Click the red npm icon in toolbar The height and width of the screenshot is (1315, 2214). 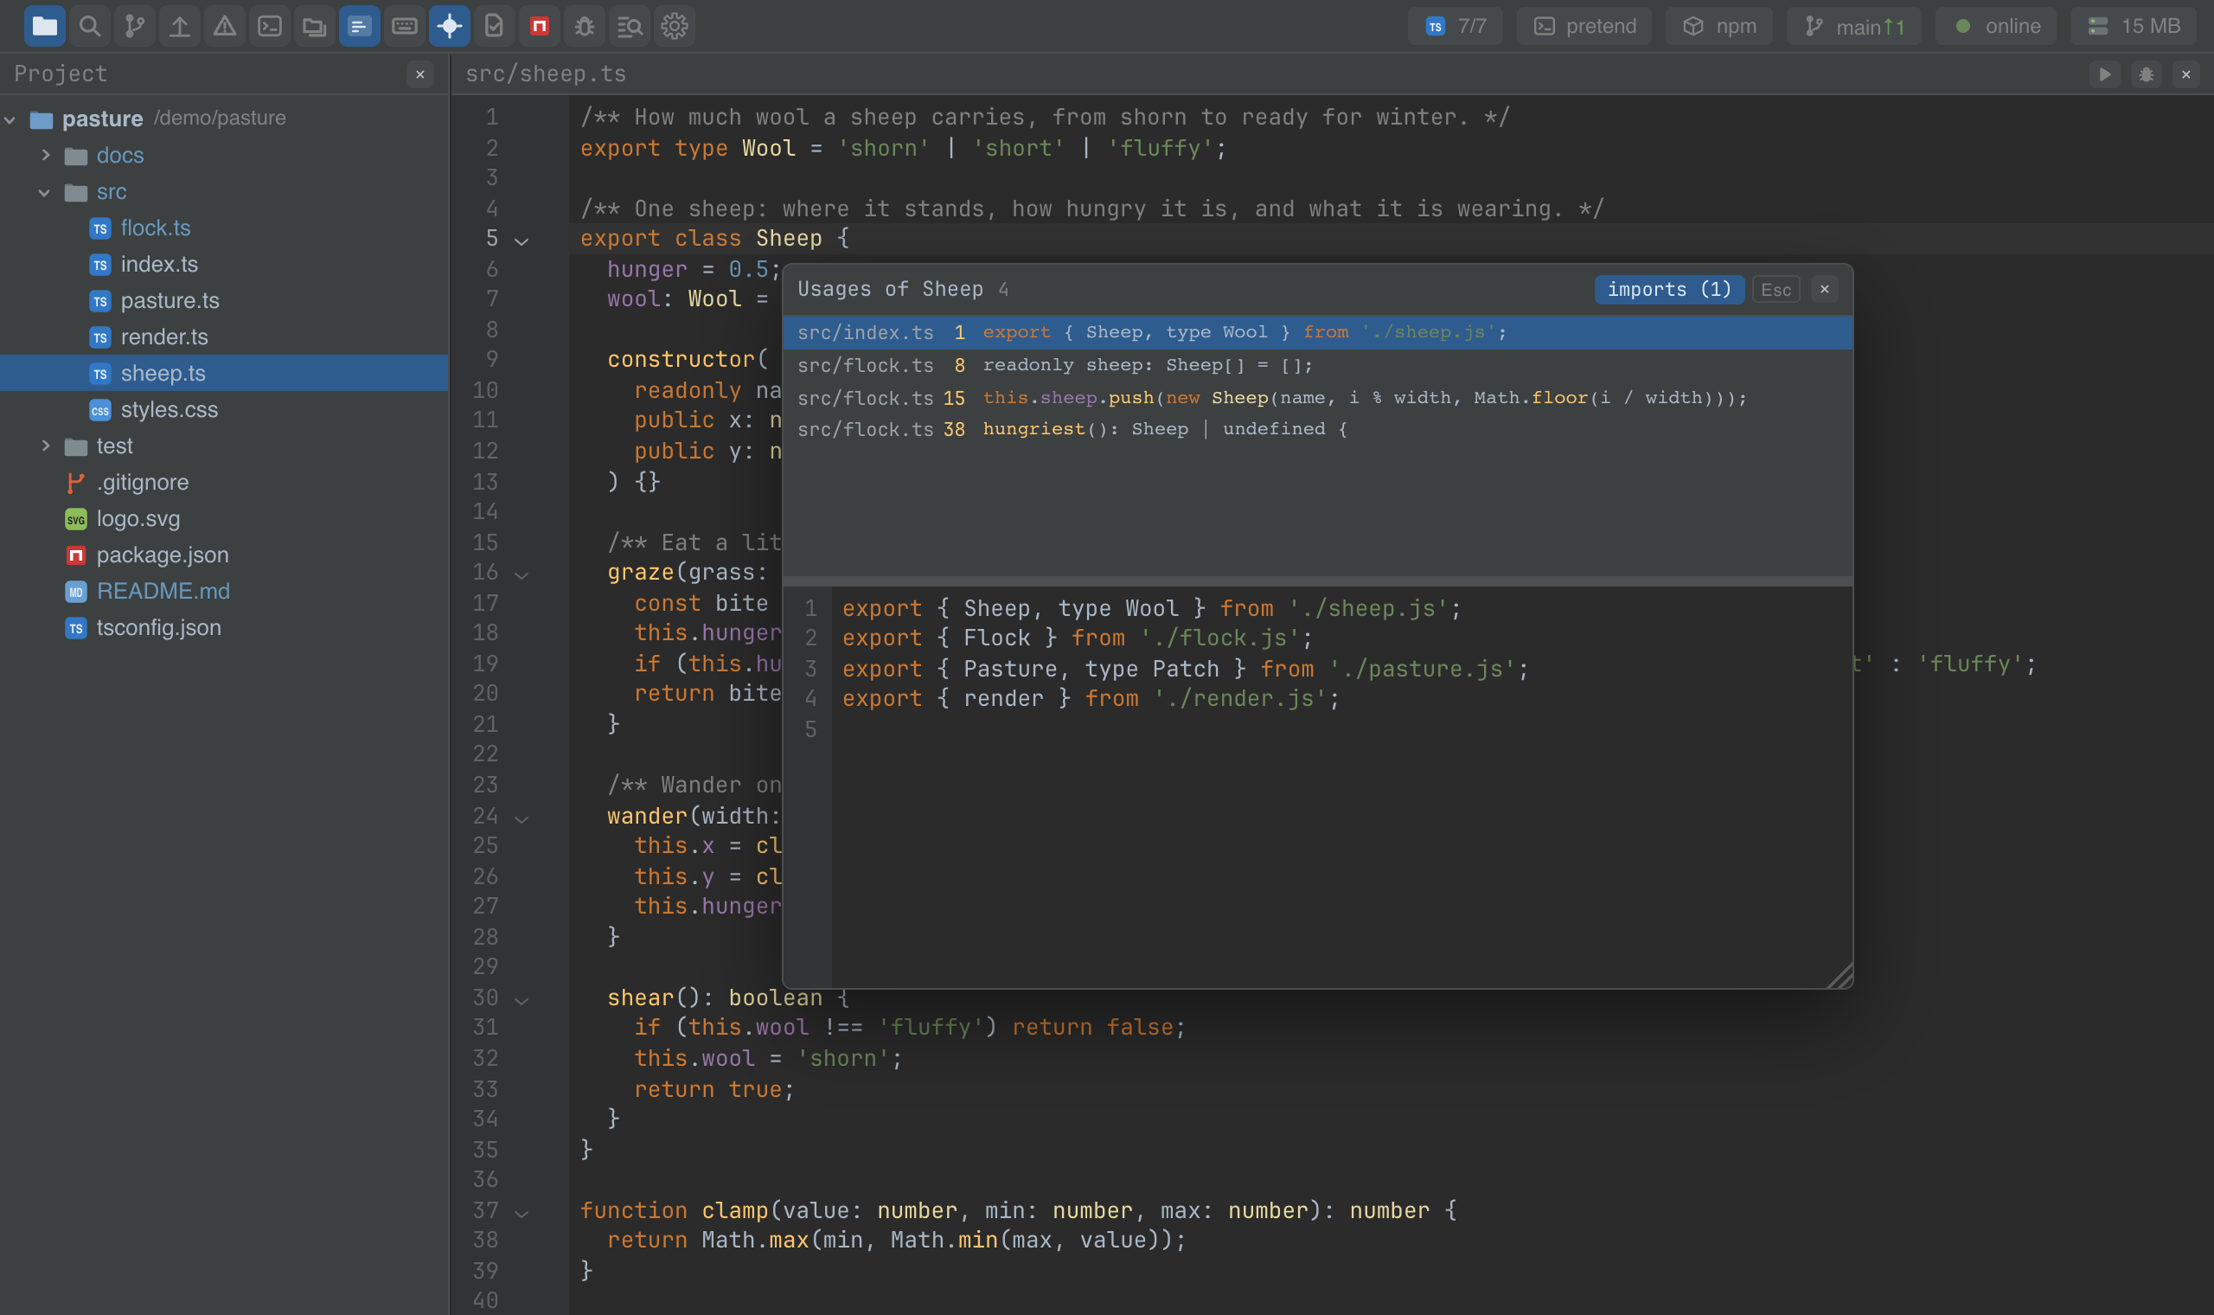coord(540,26)
